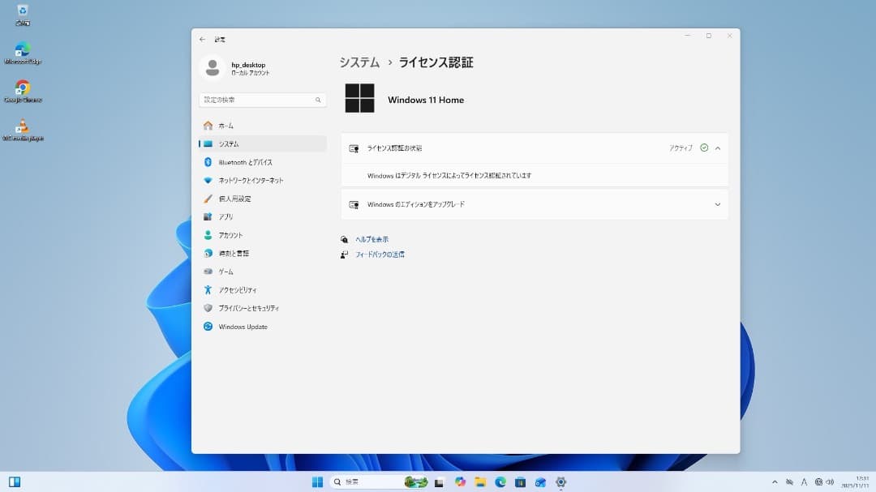Maximize the Settings window
The height and width of the screenshot is (492, 876).
pyautogui.click(x=709, y=36)
